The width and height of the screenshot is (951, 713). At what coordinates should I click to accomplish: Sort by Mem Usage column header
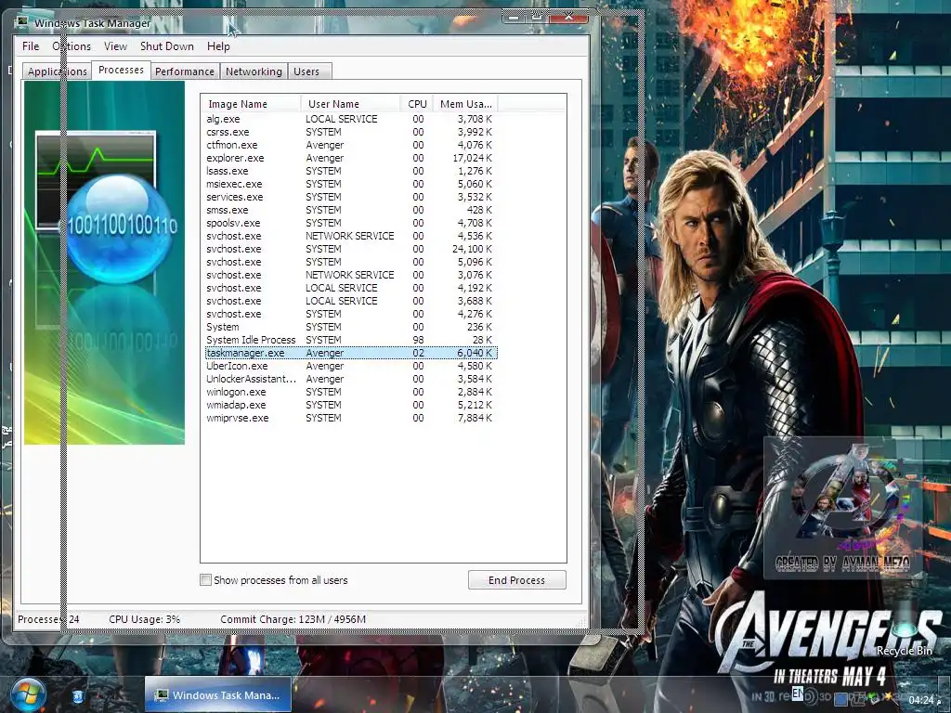tap(466, 104)
